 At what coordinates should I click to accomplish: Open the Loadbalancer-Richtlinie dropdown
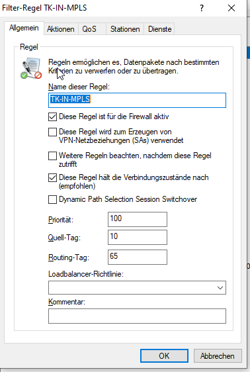(x=137, y=288)
